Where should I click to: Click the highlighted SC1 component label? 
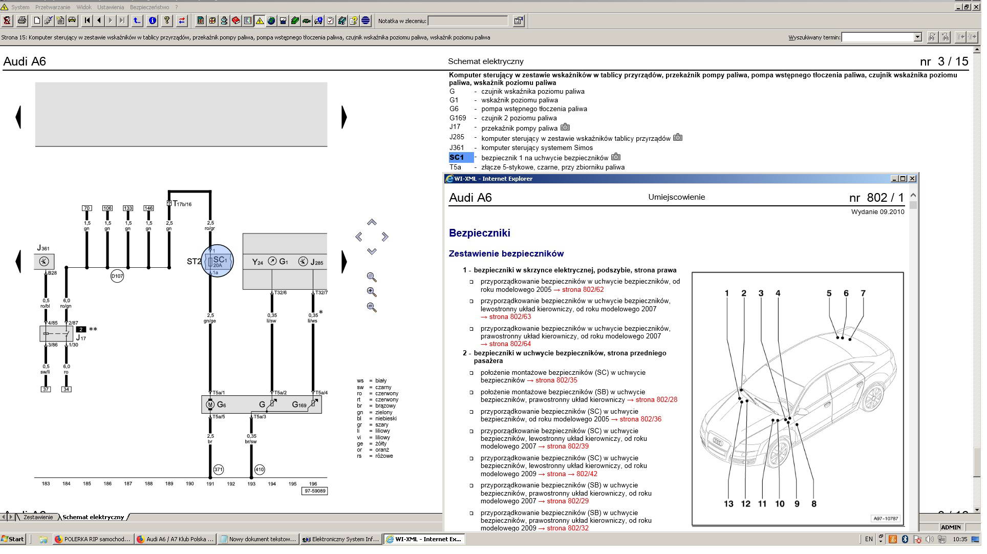(x=461, y=158)
